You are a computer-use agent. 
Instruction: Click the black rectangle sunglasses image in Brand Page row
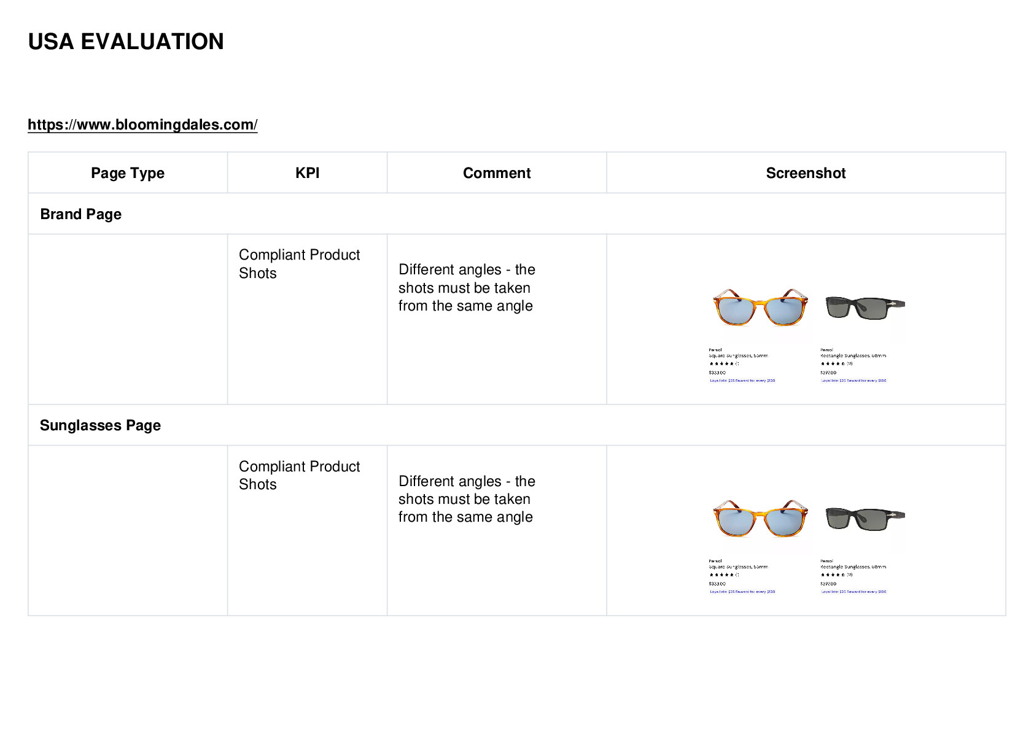point(865,307)
